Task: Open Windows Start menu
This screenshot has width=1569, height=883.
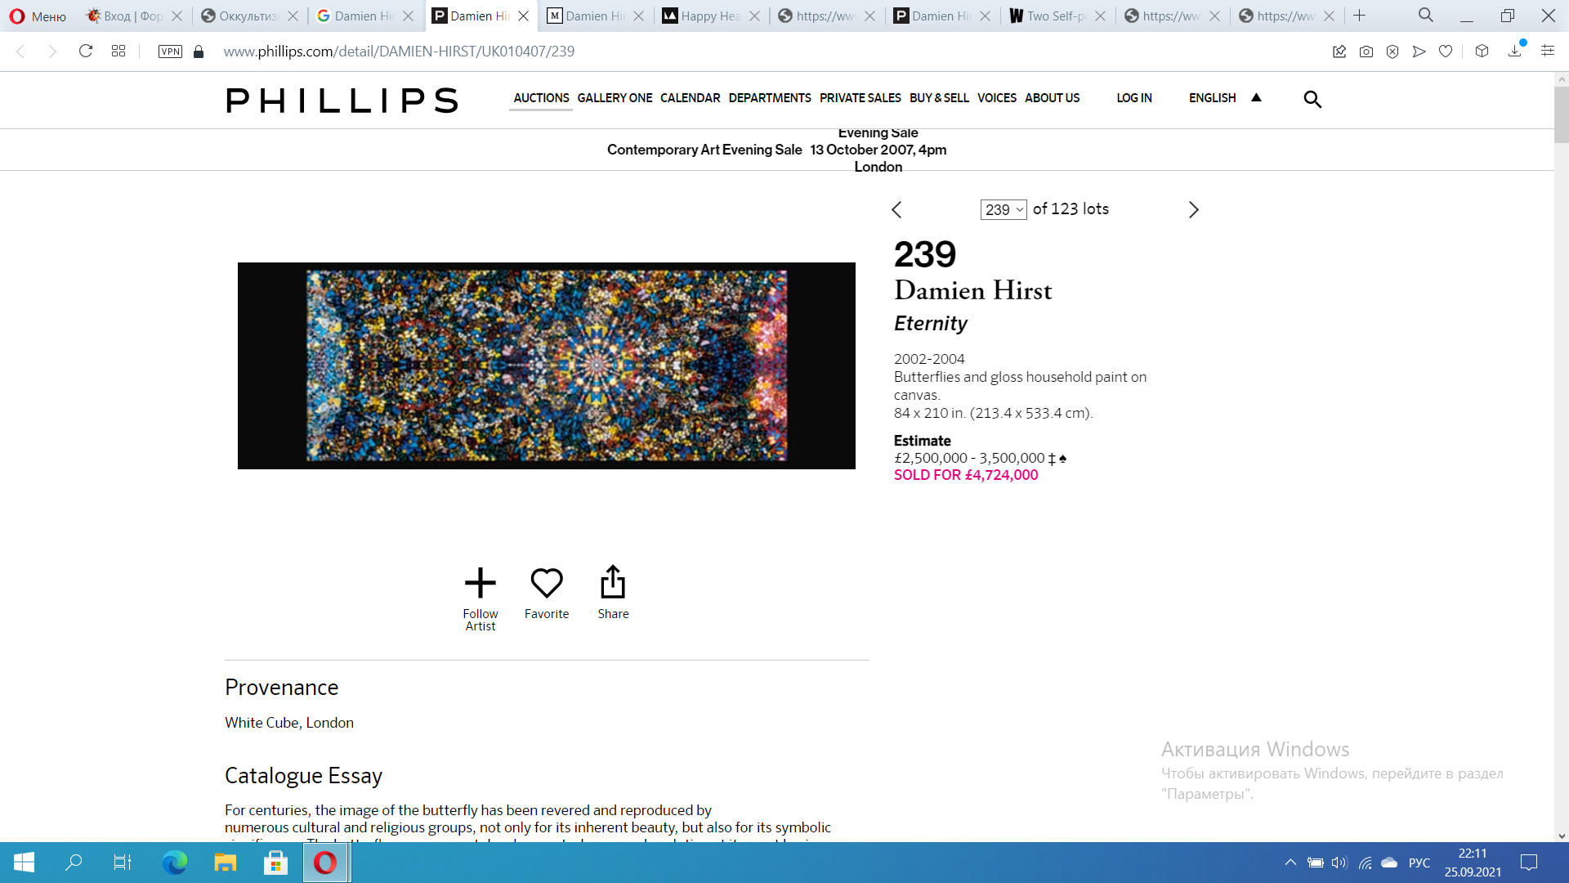Action: 24,863
